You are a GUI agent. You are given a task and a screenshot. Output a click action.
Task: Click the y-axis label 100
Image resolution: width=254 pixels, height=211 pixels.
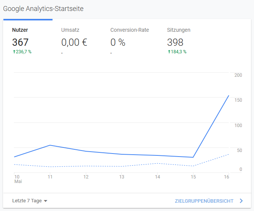pyautogui.click(x=238, y=126)
